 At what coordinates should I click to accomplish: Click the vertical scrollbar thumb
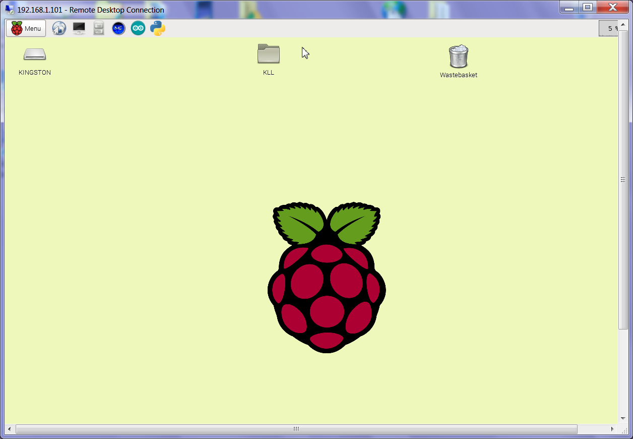[623, 179]
